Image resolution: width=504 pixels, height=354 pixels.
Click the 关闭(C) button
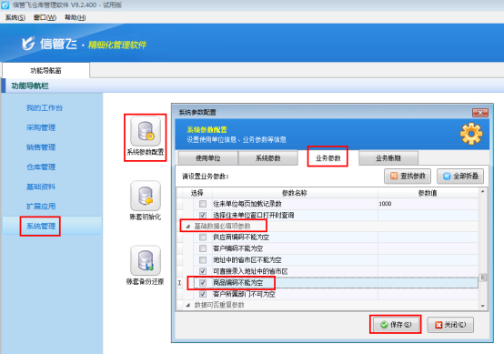(450, 325)
